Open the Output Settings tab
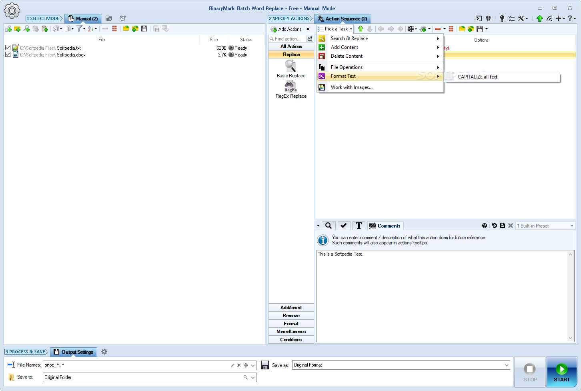 (x=74, y=352)
